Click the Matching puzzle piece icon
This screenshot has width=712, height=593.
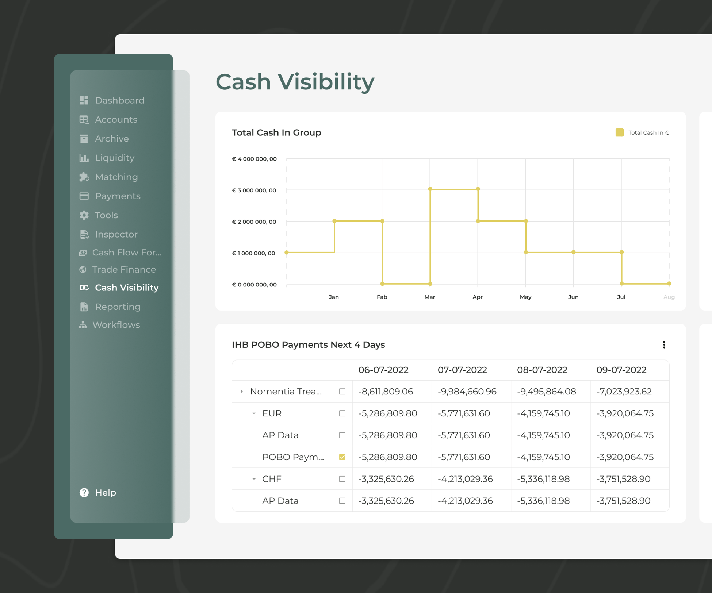84,177
